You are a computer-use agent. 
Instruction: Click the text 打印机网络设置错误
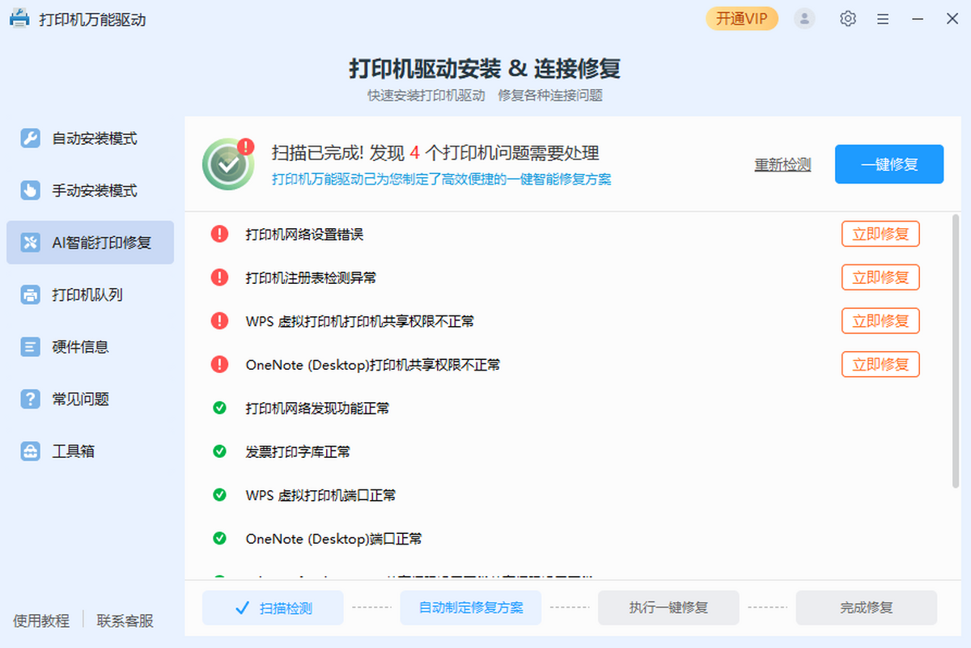pyautogui.click(x=304, y=234)
